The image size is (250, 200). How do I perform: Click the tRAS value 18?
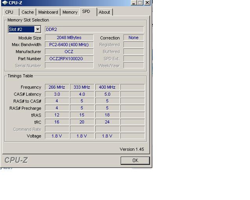tap(107, 115)
